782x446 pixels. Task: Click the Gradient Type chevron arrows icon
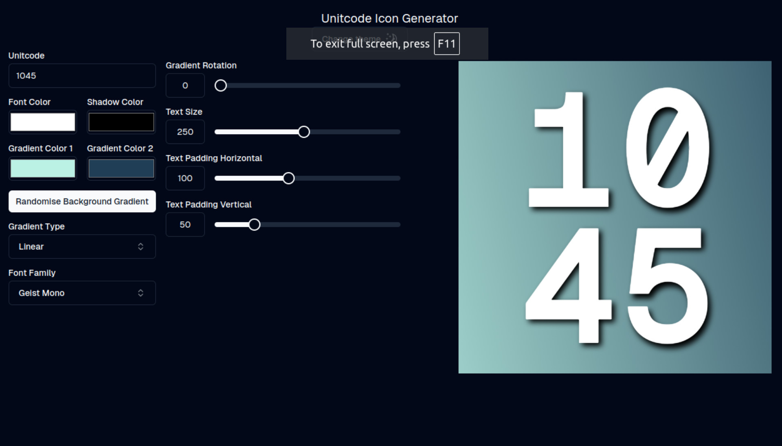click(141, 246)
